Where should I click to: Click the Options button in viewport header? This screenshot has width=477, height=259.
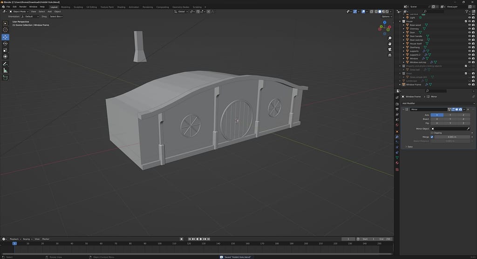386,16
